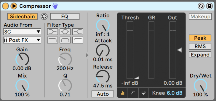Open the Audio From SC dropdown
This screenshot has width=216, height=101.
pos(22,32)
